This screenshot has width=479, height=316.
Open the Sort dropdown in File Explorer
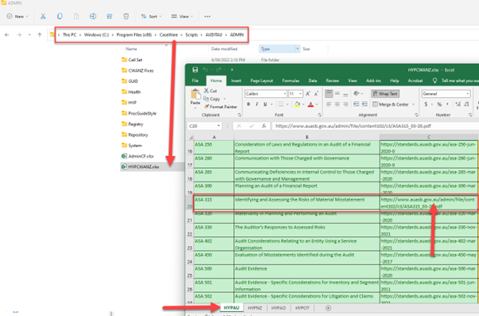(x=151, y=16)
